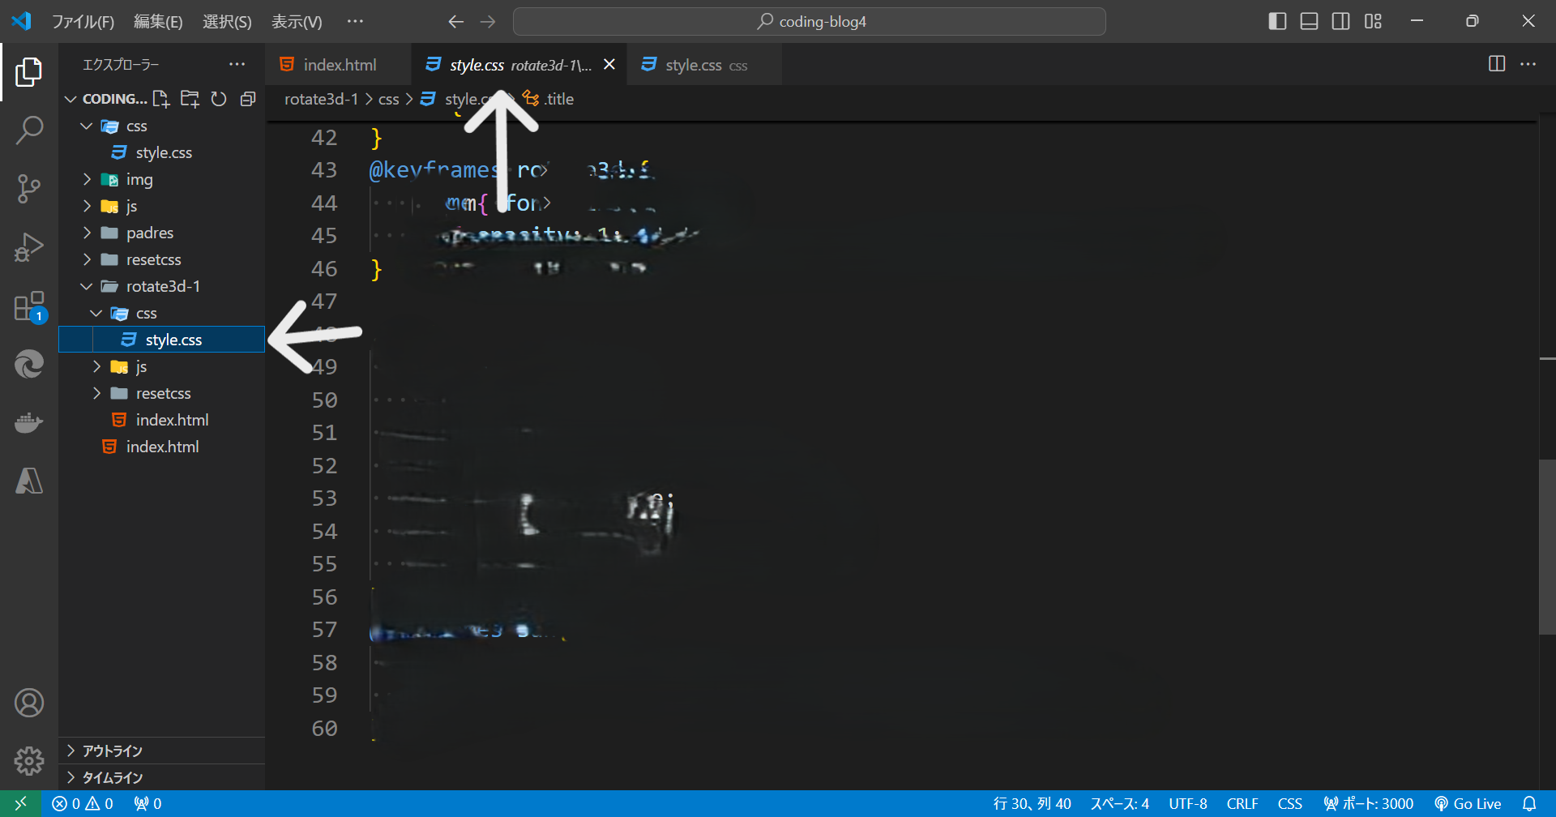This screenshot has width=1556, height=817.
Task: Click the New File icon in explorer
Action: click(x=161, y=99)
